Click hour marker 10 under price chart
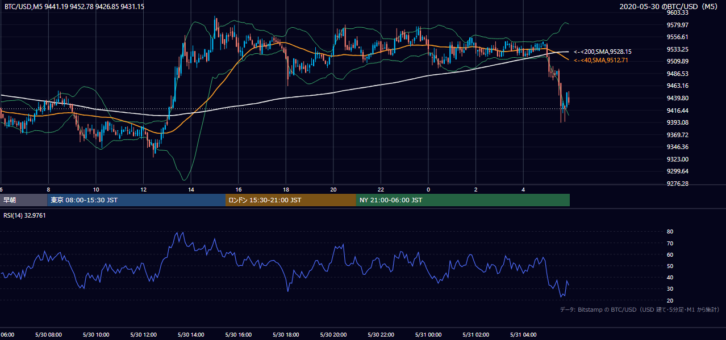Image resolution: width=726 pixels, height=340 pixels. [x=96, y=190]
